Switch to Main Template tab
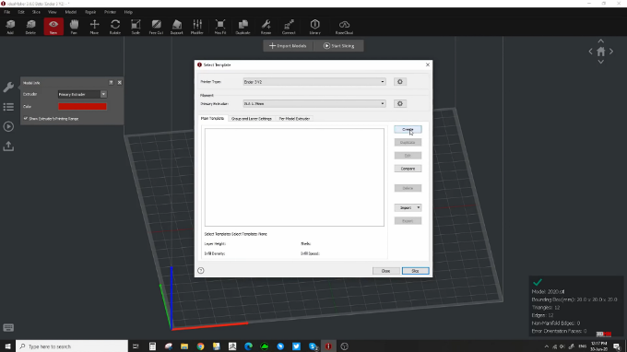This screenshot has width=627, height=352. point(212,118)
